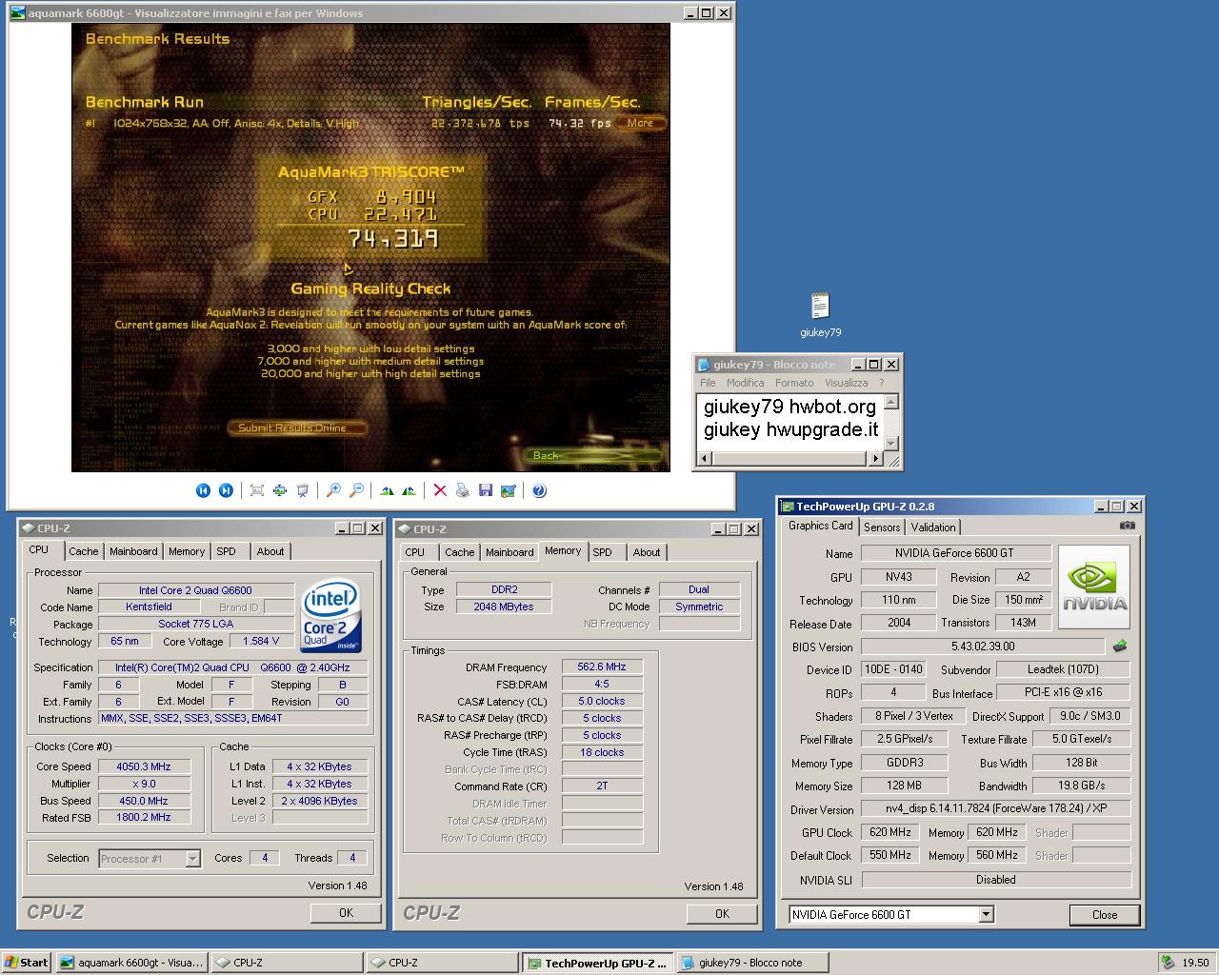Image resolution: width=1219 pixels, height=975 pixels.
Task: Click OK in the left CPU-Z window
Action: 346,912
